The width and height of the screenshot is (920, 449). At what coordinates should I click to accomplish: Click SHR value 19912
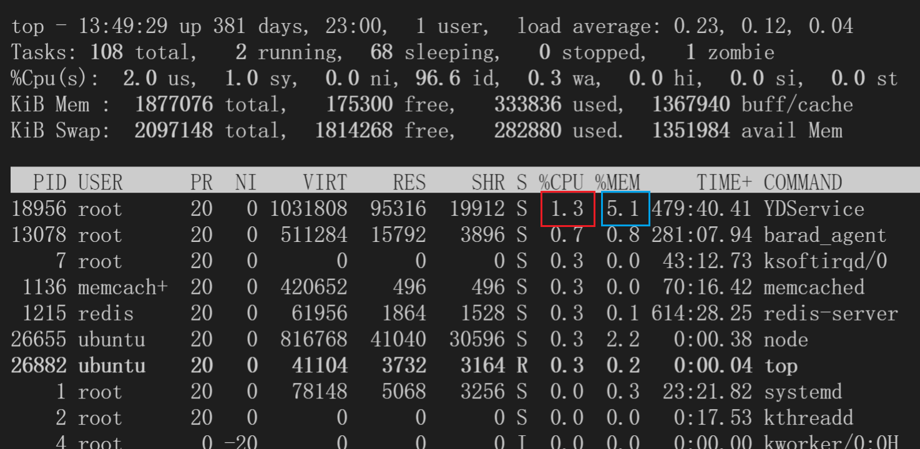[477, 209]
